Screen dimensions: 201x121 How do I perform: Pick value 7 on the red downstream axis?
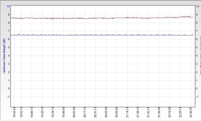[197, 31]
